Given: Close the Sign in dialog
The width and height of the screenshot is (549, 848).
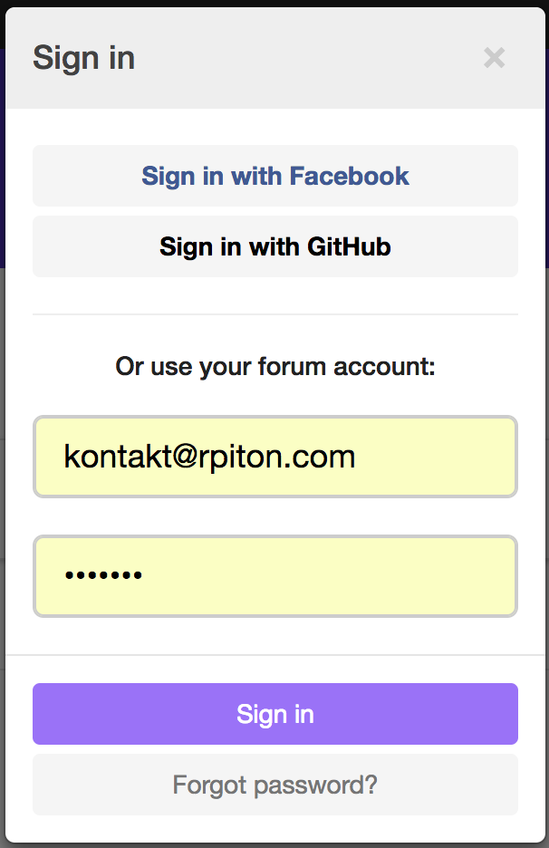Looking at the screenshot, I should [x=494, y=58].
